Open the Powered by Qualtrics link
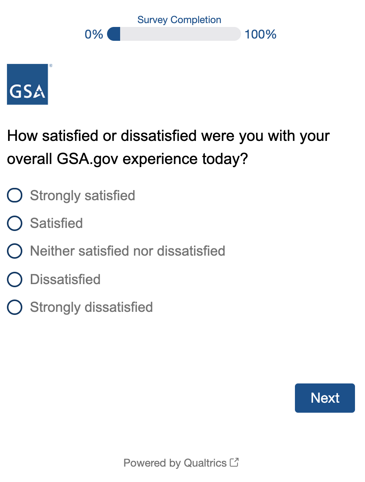This screenshot has width=365, height=482. pyautogui.click(x=175, y=463)
